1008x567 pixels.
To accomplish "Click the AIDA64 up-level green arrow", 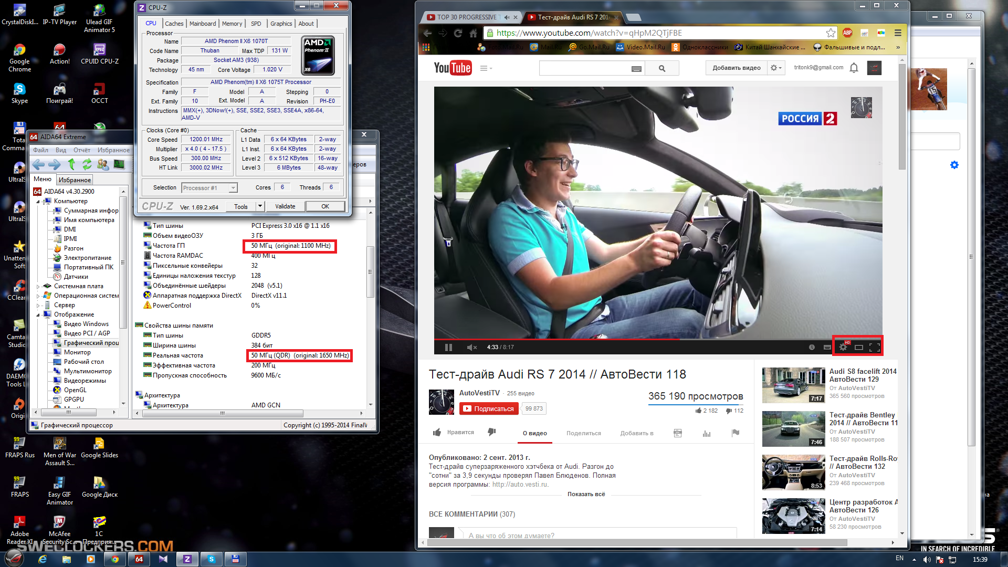I will (x=71, y=165).
